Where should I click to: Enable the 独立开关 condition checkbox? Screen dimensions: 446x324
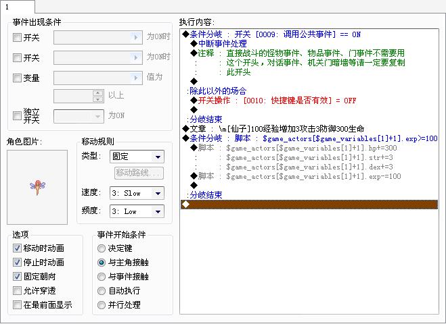pyautogui.click(x=17, y=115)
